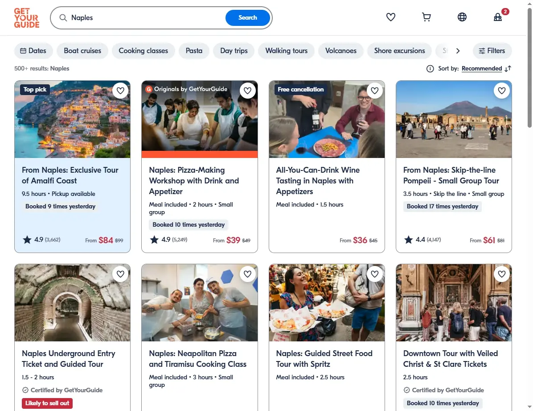Image resolution: width=533 pixels, height=411 pixels.
Task: Click the Free cancellation badge
Action: click(x=301, y=90)
